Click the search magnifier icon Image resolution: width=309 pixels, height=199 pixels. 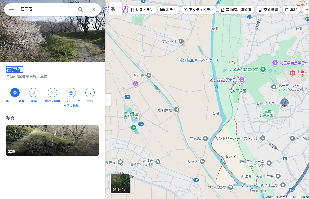click(81, 10)
